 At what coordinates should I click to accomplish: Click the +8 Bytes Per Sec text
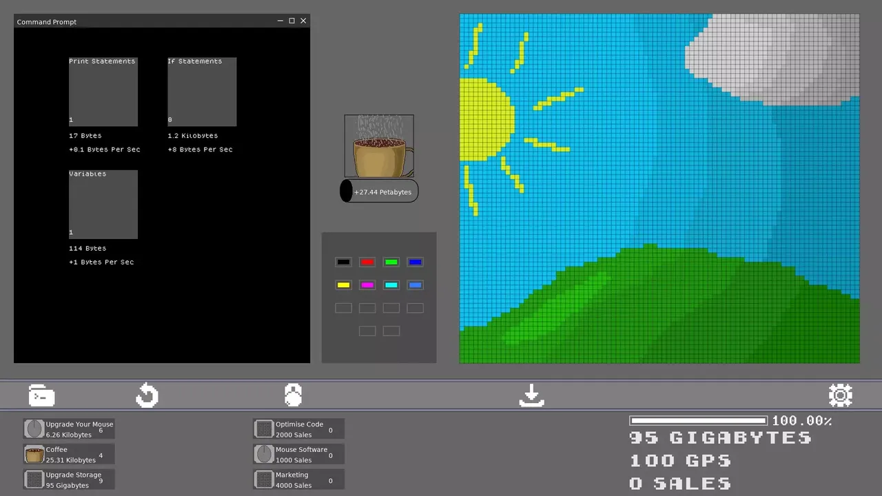[x=200, y=149]
